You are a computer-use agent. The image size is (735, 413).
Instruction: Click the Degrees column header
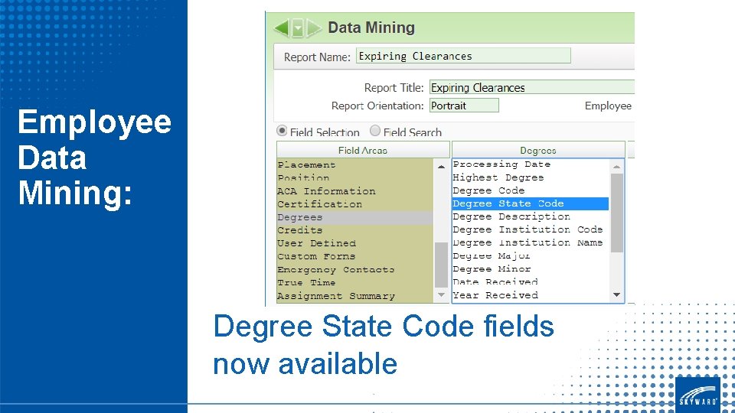coord(538,150)
